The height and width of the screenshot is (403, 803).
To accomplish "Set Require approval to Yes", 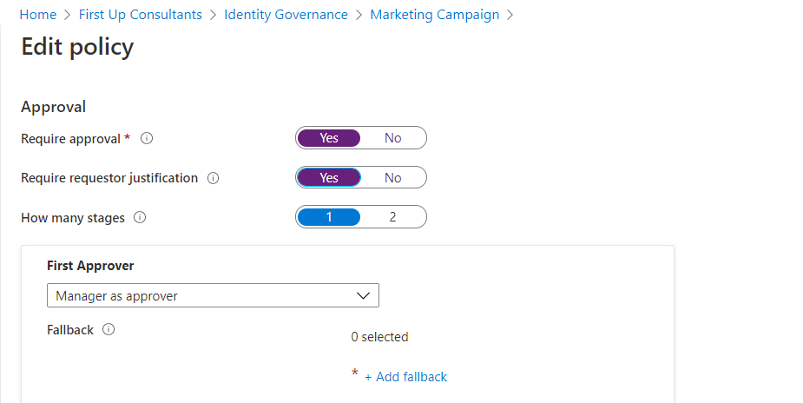I will pyautogui.click(x=329, y=138).
